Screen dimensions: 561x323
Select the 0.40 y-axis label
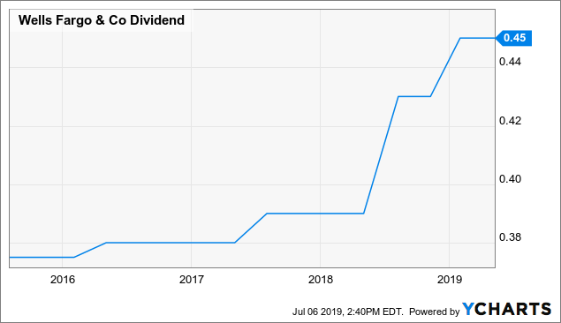510,178
